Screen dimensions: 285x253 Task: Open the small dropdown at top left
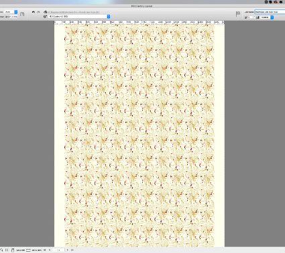tap(11, 12)
